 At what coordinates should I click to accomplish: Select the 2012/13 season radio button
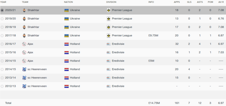pos(2,86)
